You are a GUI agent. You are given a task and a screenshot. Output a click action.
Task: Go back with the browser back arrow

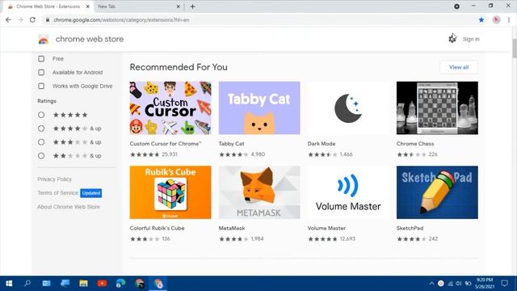tap(8, 19)
